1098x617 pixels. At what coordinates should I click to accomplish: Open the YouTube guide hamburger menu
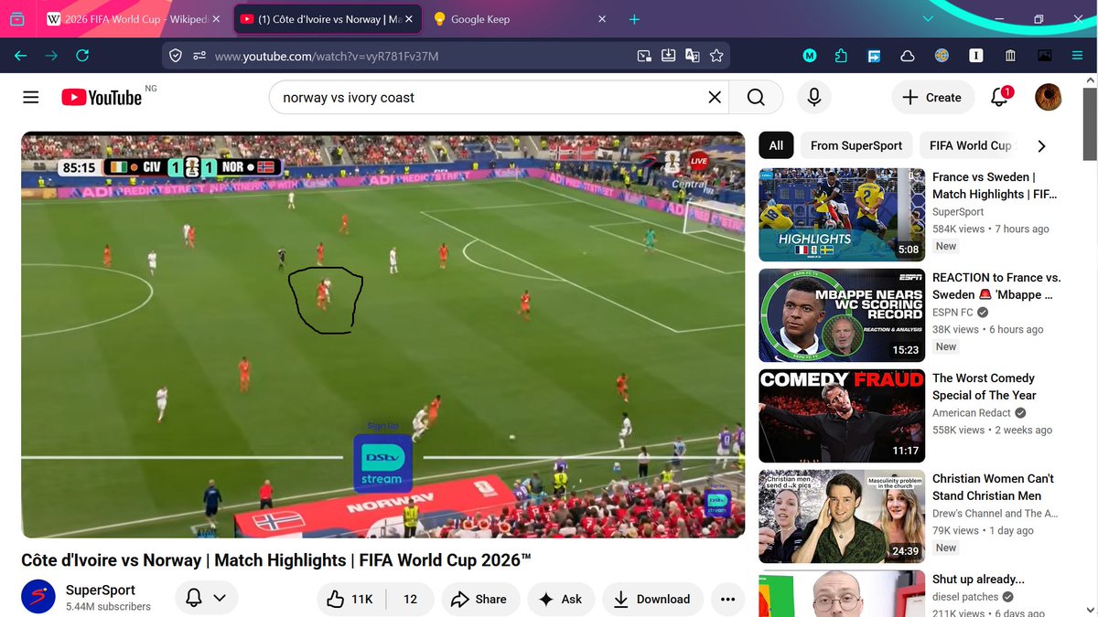(31, 98)
